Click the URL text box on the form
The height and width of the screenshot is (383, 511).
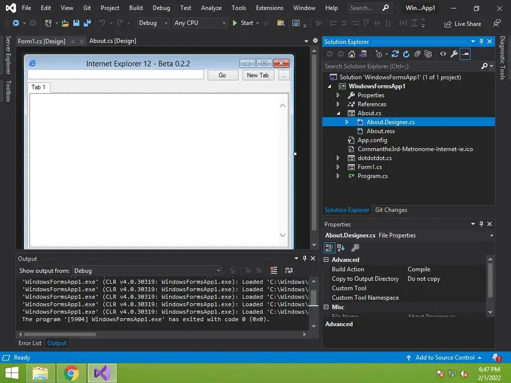(116, 74)
